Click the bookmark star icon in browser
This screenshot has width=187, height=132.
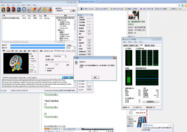point(179,5)
